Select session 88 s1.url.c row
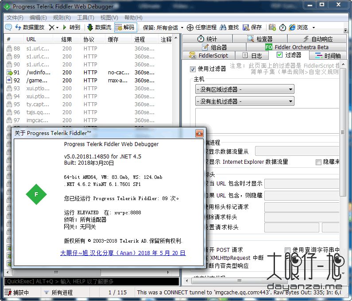Image resolution: width=352 pixels, height=301 pixels. [x=89, y=49]
